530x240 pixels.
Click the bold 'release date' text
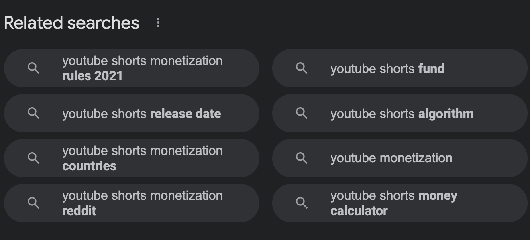tap(185, 114)
